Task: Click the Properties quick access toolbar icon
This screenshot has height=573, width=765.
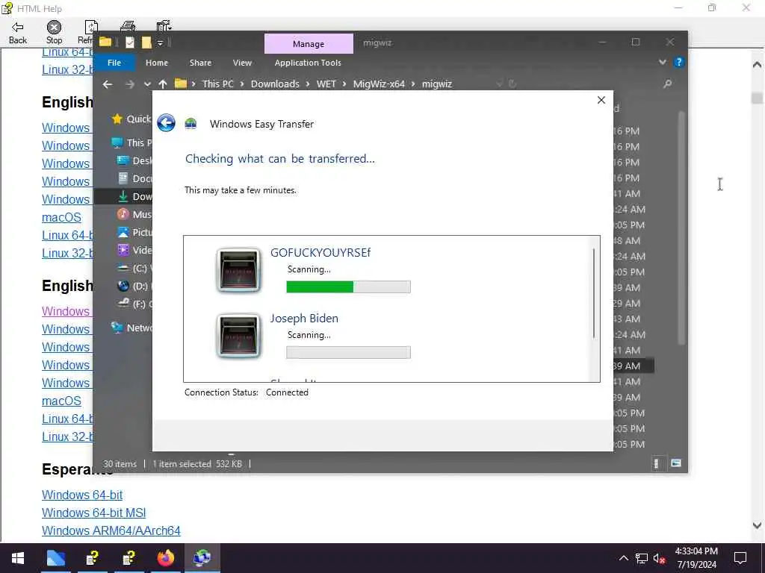Action: 130,43
